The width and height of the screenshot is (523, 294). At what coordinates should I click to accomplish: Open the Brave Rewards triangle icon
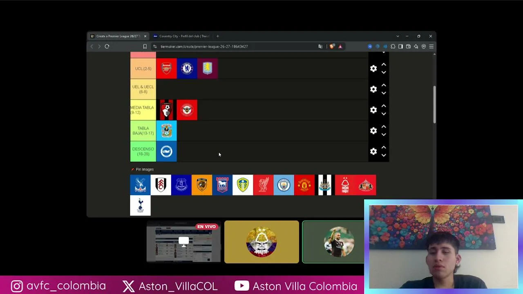click(x=340, y=47)
